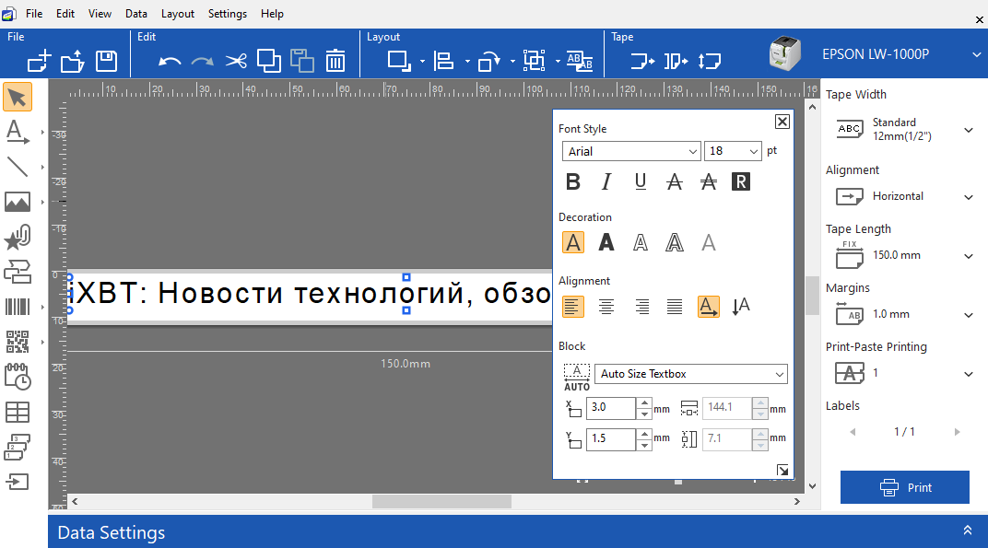988x548 pixels.
Task: Select the barcode tool in sidebar
Action: [18, 307]
